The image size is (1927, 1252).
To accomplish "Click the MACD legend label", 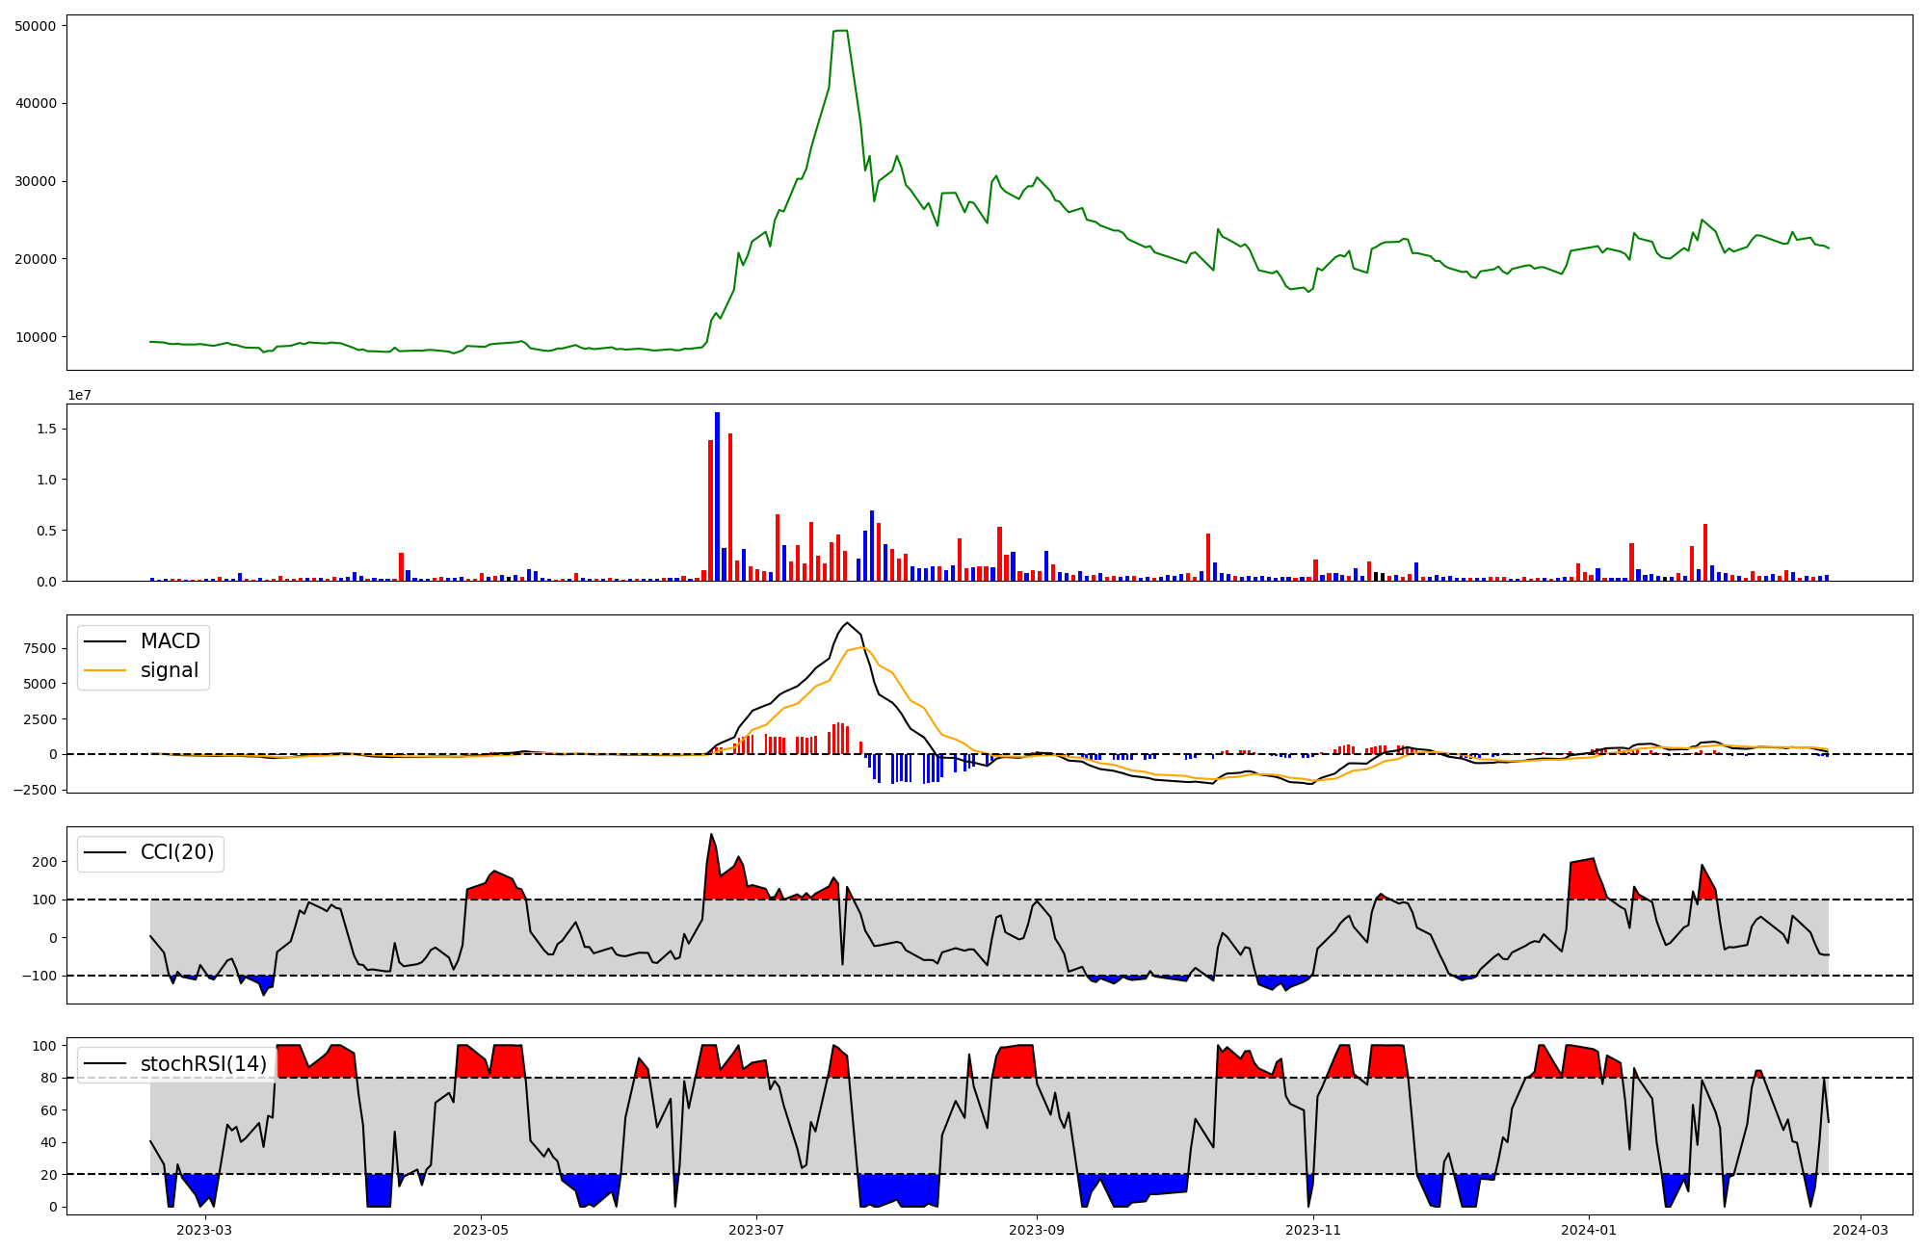I will 170,641.
